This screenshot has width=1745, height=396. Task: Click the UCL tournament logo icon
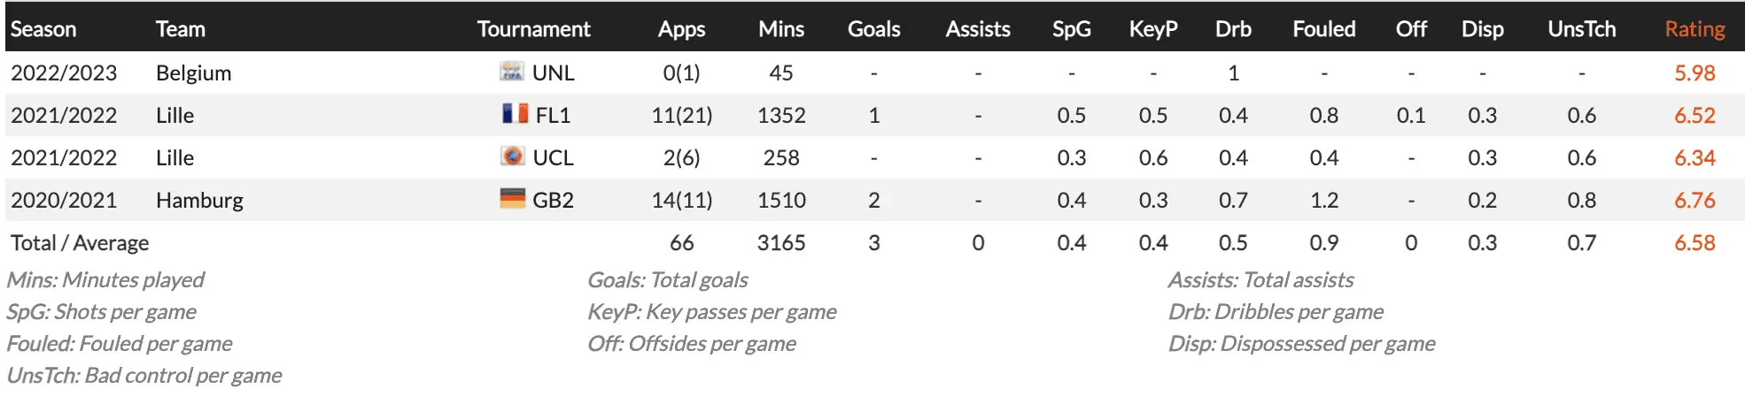coord(512,156)
